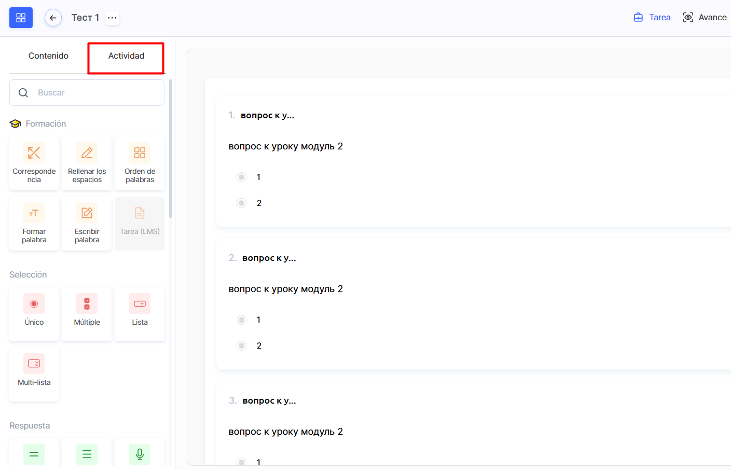731x470 pixels.
Task: Insert a Lista dropdown activity
Action: [x=140, y=314]
